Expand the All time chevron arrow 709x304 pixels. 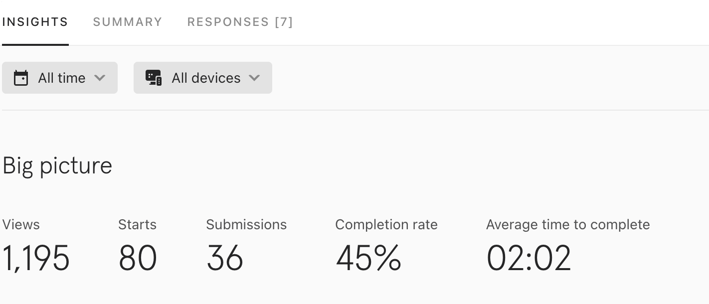100,78
